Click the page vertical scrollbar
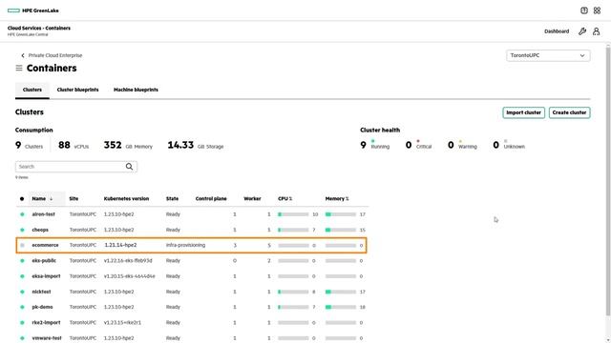Image resolution: width=611 pixels, height=343 pixels. [608, 181]
